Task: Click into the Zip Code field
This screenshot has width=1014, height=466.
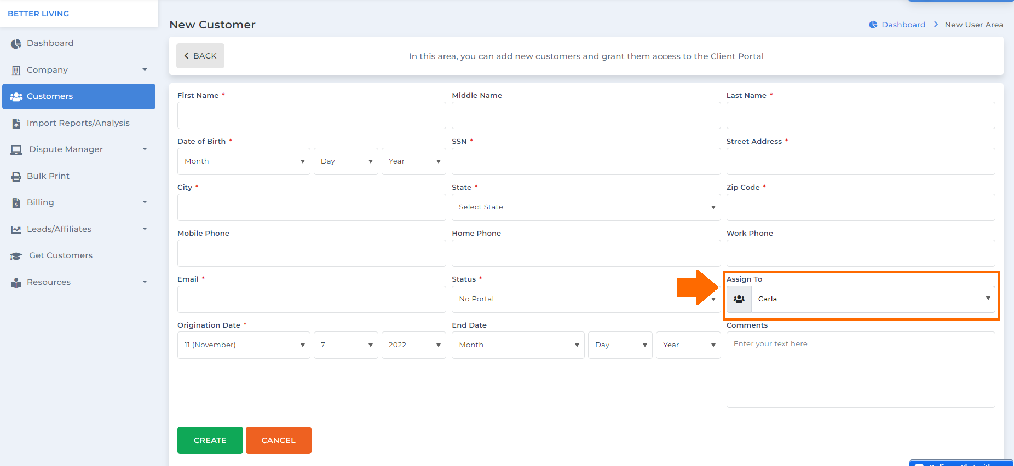Action: click(x=861, y=207)
